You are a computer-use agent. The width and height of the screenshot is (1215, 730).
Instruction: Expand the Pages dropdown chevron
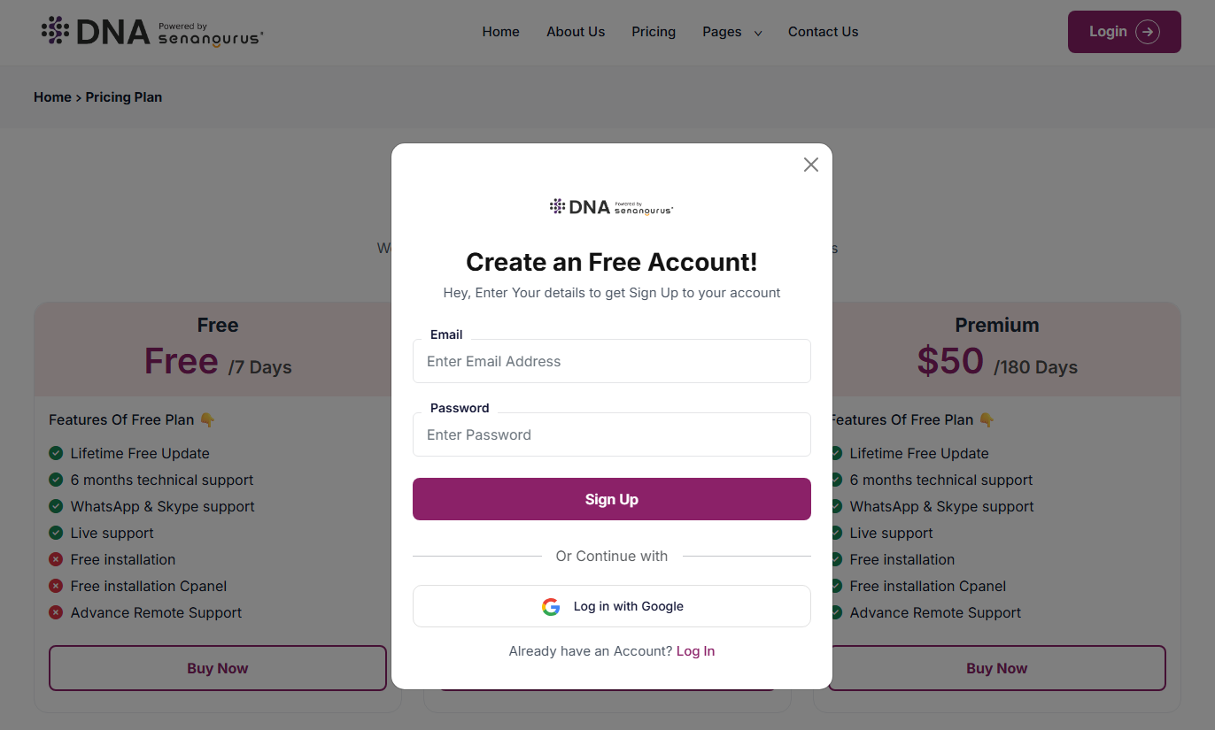[758, 34]
